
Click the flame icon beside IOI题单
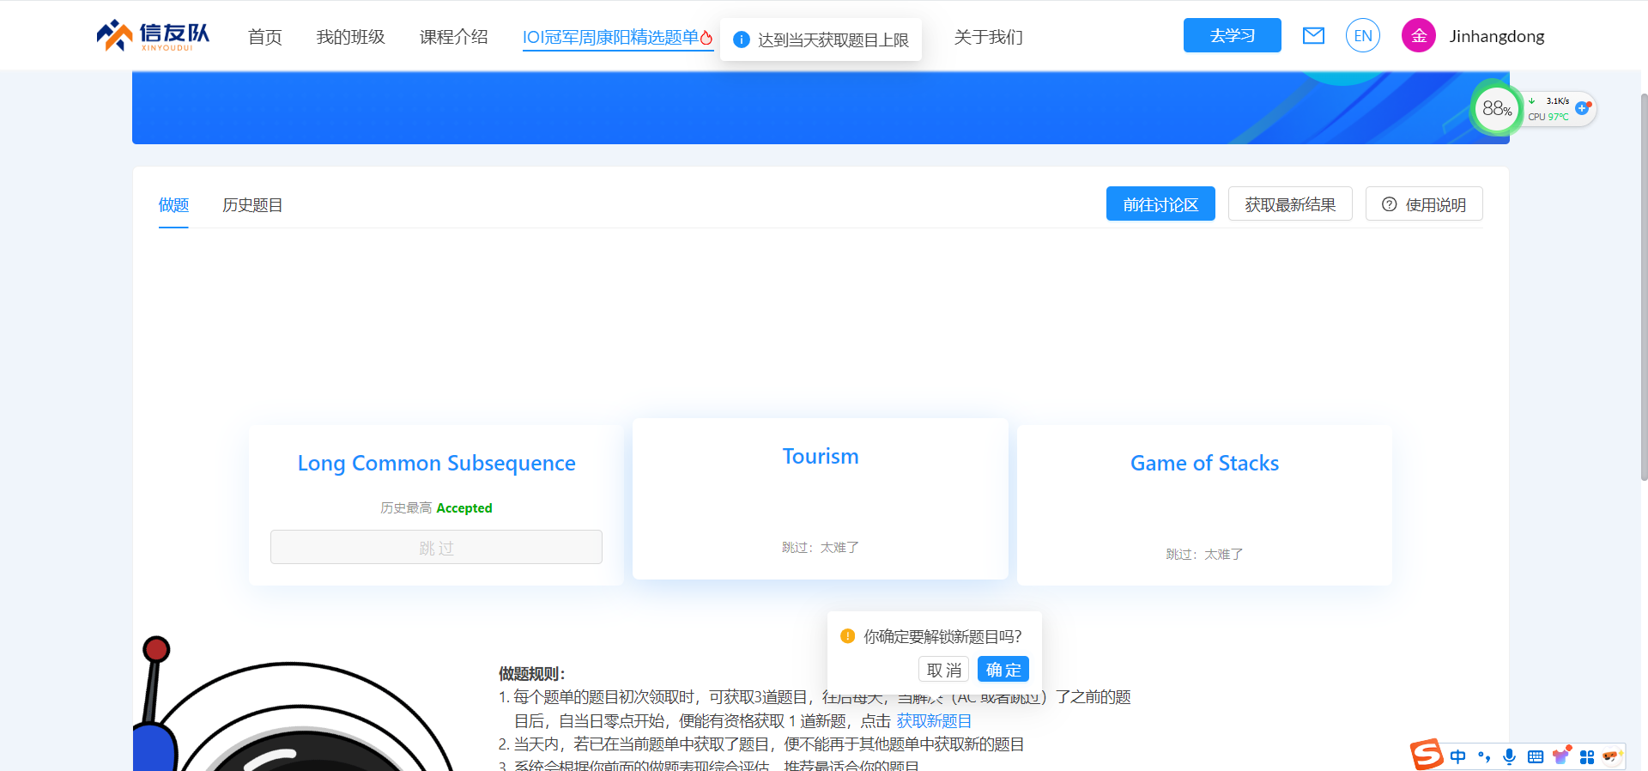tap(706, 37)
